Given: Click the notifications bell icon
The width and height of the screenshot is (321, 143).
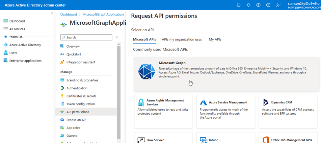Looking at the screenshot, I should 249,5.
